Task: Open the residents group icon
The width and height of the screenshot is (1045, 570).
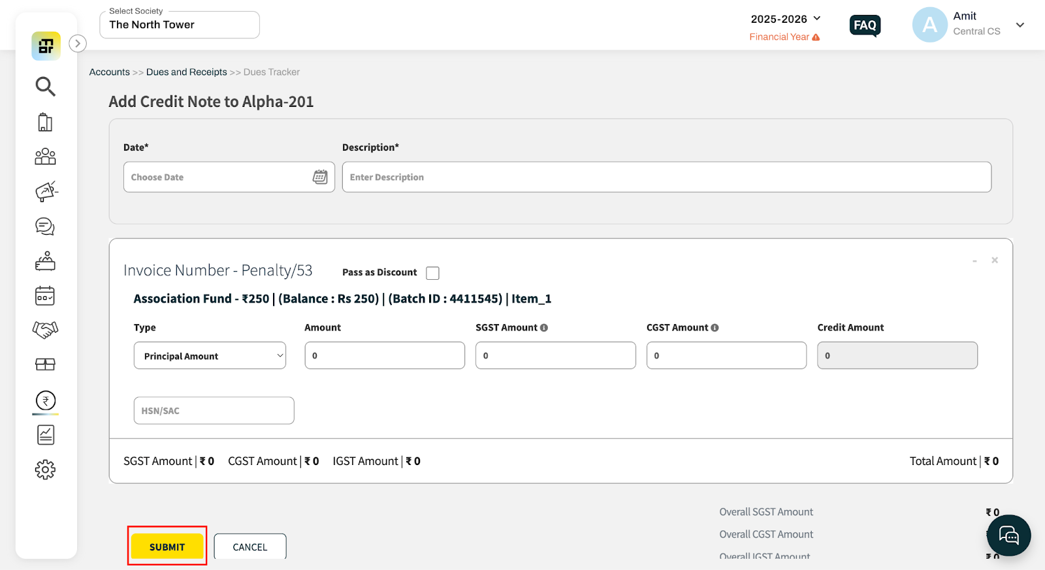Action: pyautogui.click(x=45, y=157)
